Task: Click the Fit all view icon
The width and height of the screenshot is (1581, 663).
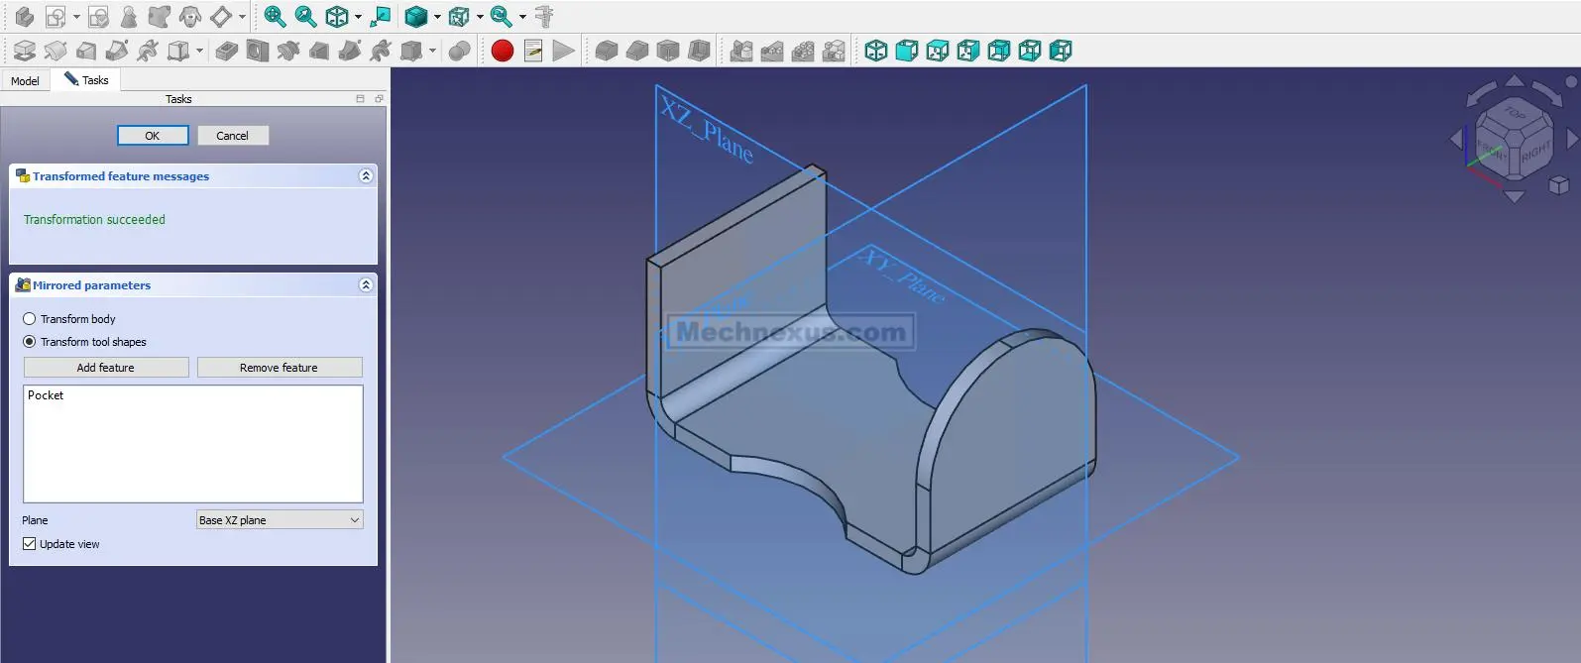Action: click(x=275, y=17)
